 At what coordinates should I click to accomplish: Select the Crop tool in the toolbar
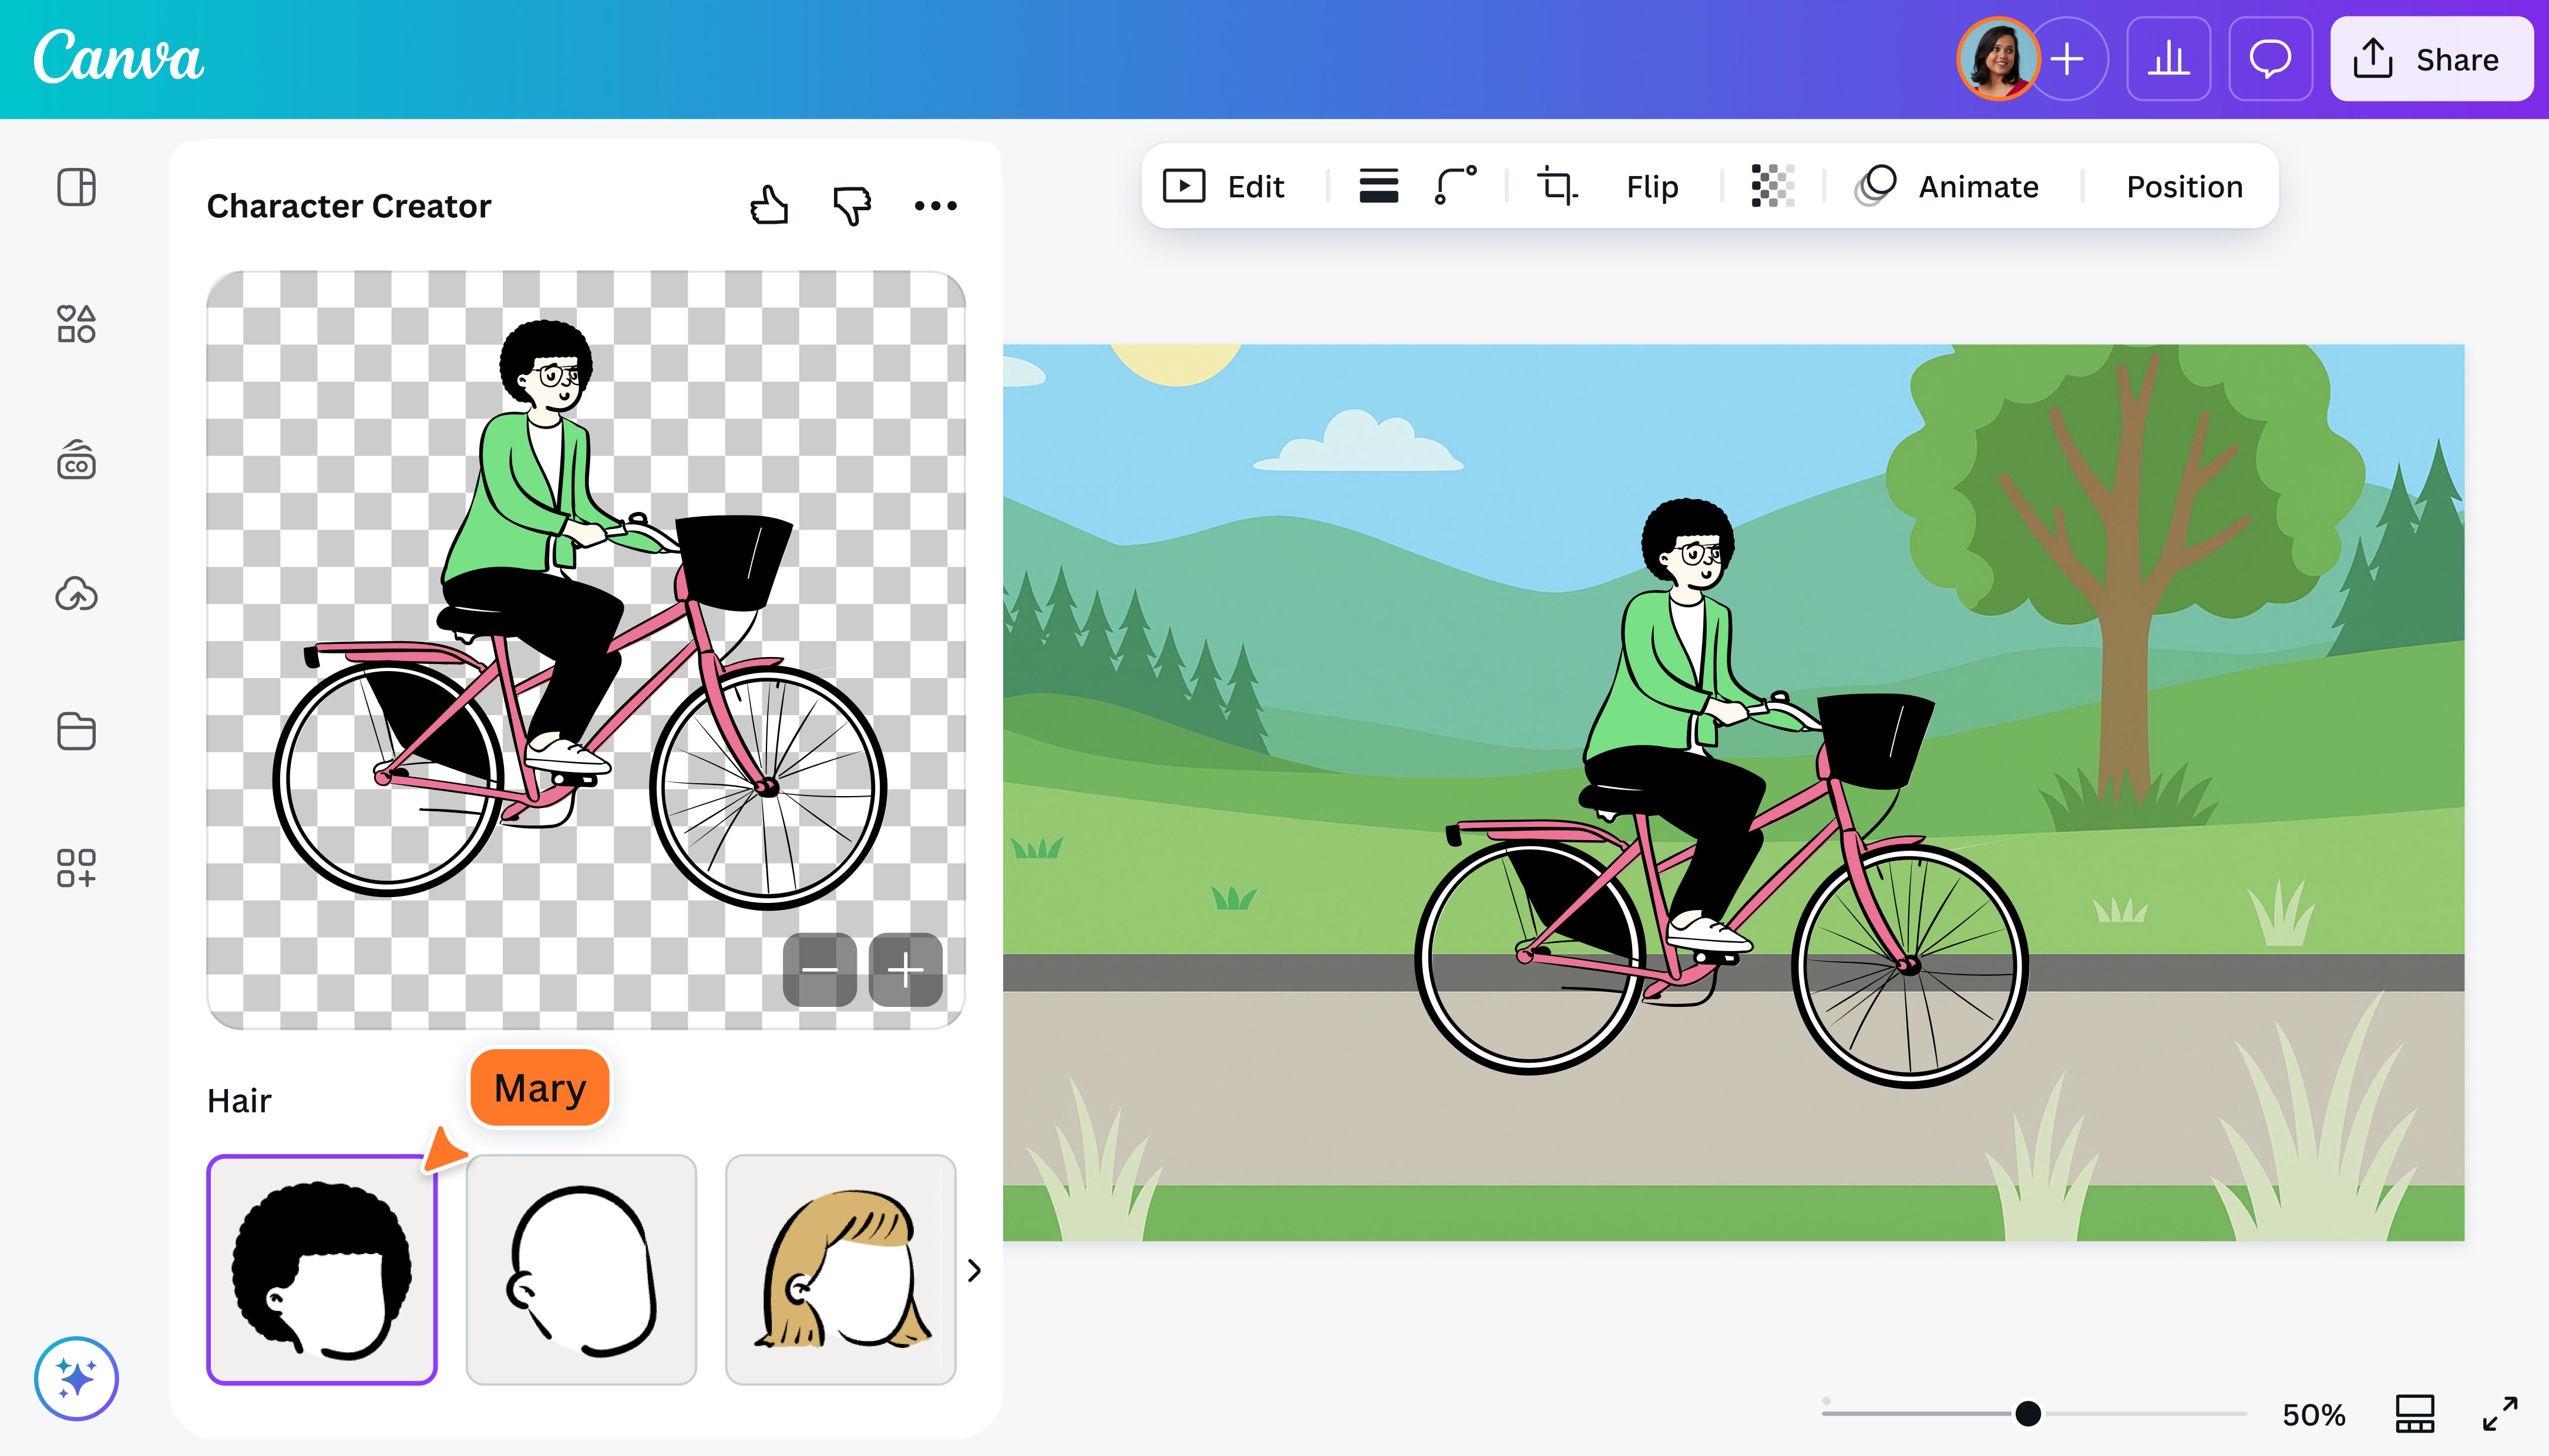(x=1556, y=186)
